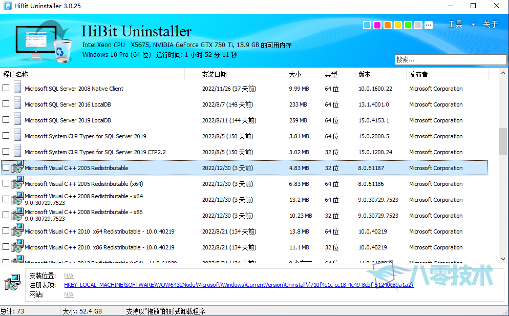509x316 pixels.
Task: Select Visual C++ 2010 x64 Redistributable name
Action: pyautogui.click(x=100, y=231)
